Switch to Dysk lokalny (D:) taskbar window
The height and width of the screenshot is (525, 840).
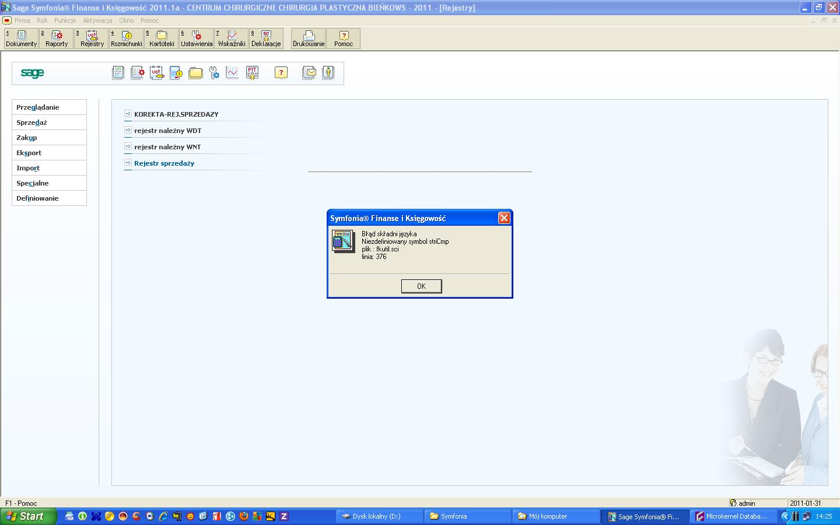pos(380,516)
